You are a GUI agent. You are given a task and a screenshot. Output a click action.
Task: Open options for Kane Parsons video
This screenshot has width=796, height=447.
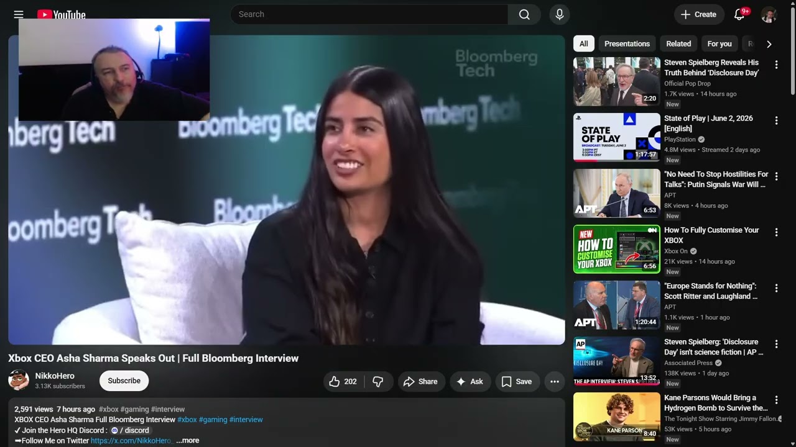(x=776, y=400)
